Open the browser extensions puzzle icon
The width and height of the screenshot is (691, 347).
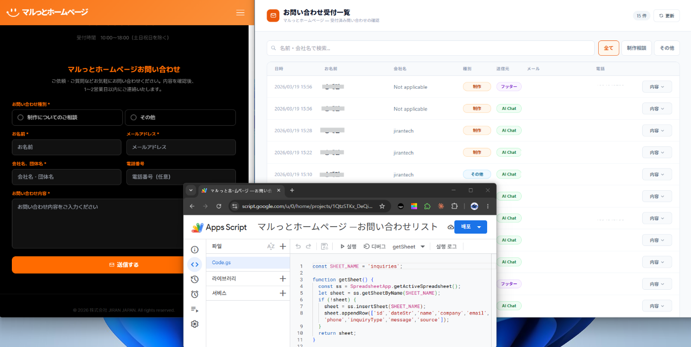coord(455,206)
